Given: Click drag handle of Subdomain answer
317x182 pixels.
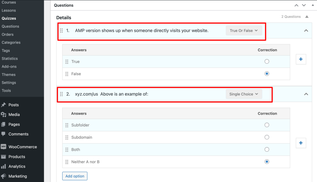Looking at the screenshot, I should pyautogui.click(x=67, y=138).
